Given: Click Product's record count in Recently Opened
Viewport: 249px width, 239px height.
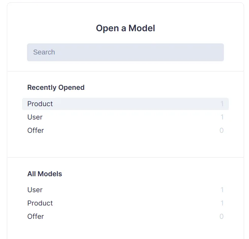Looking at the screenshot, I should coord(222,104).
